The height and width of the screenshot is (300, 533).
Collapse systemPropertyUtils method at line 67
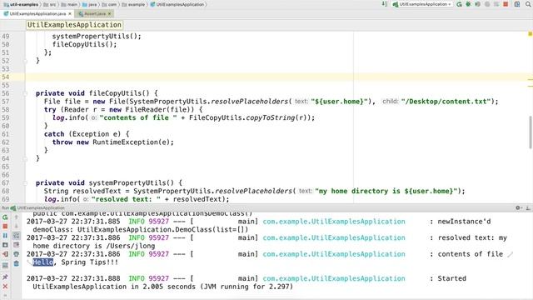coord(26,183)
